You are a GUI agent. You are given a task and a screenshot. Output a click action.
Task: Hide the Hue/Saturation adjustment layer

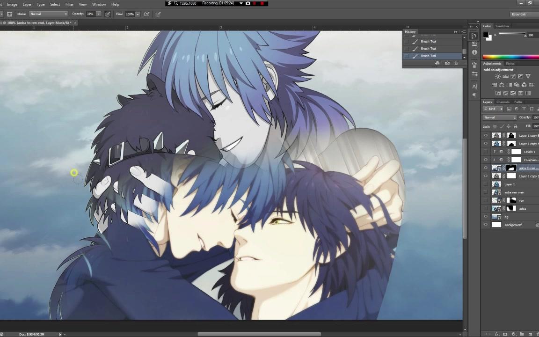point(486,160)
